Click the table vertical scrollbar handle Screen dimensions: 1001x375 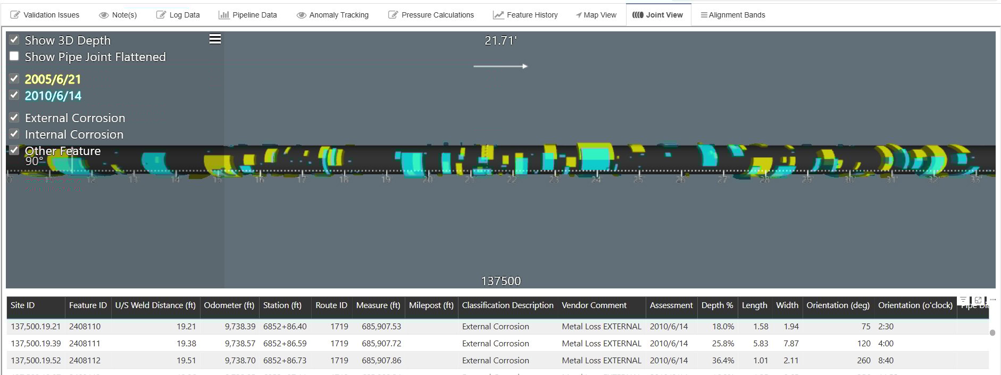992,333
